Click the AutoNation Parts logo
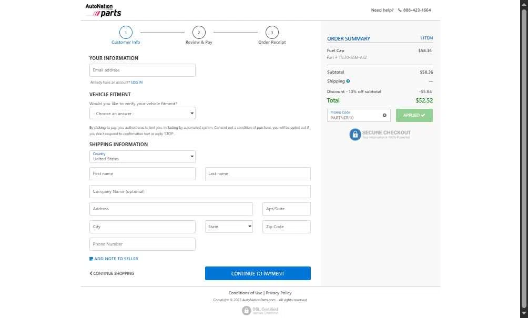Image resolution: width=528 pixels, height=318 pixels. 103,10
